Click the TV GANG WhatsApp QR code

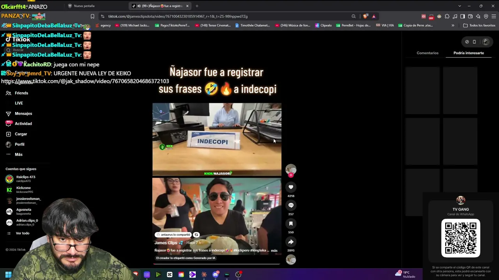pyautogui.click(x=461, y=238)
